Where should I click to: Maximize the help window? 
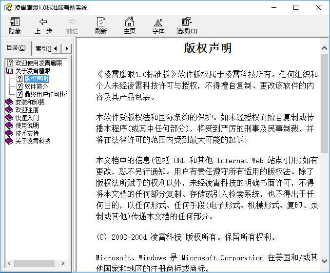coord(296,8)
